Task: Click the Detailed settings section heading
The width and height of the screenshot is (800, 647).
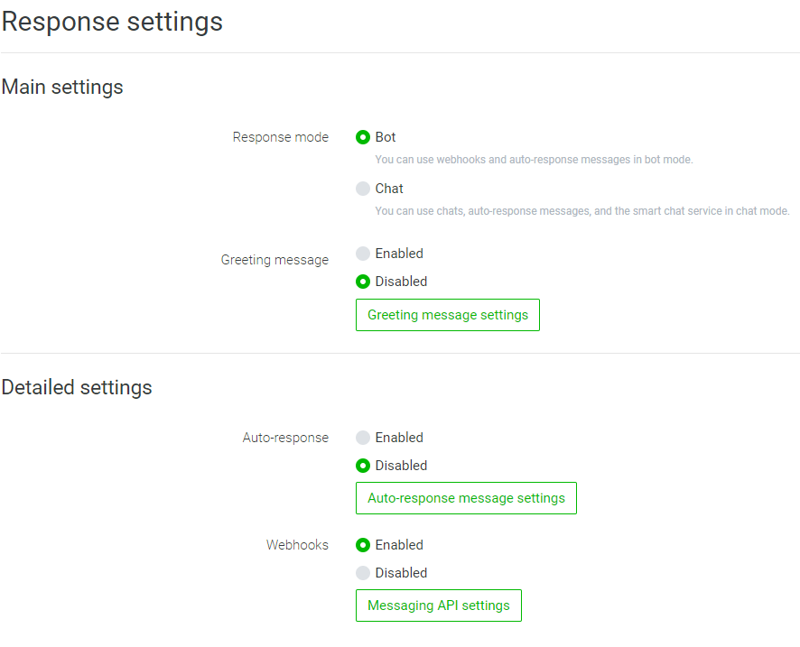Action: click(77, 388)
